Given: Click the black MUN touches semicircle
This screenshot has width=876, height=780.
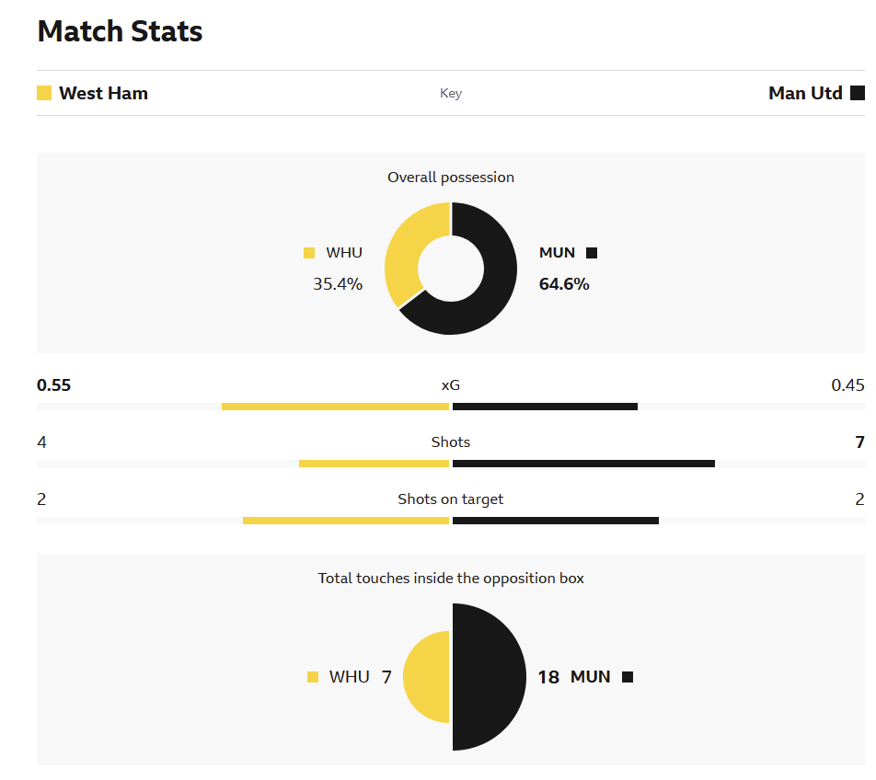Looking at the screenshot, I should [488, 677].
